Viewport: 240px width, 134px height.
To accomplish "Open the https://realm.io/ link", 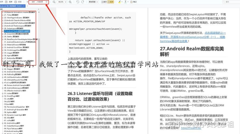I will pyautogui.click(x=191, y=128).
